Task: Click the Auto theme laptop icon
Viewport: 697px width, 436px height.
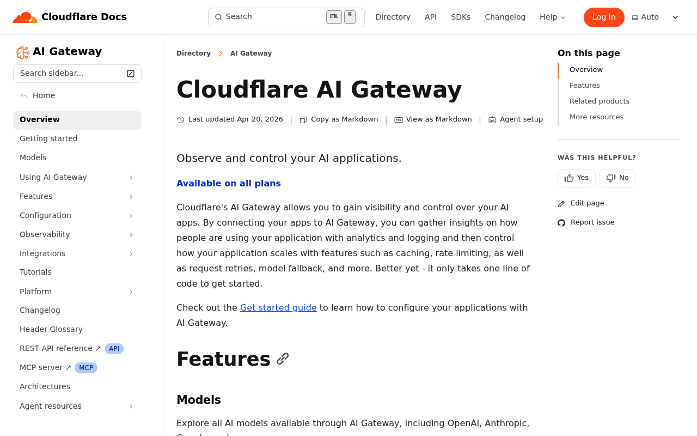Action: pyautogui.click(x=635, y=17)
